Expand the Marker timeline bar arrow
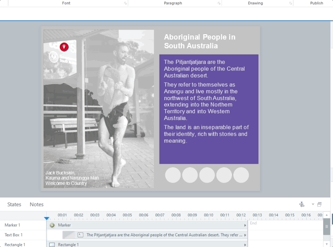The height and width of the screenshot is (247, 333). (x=245, y=225)
